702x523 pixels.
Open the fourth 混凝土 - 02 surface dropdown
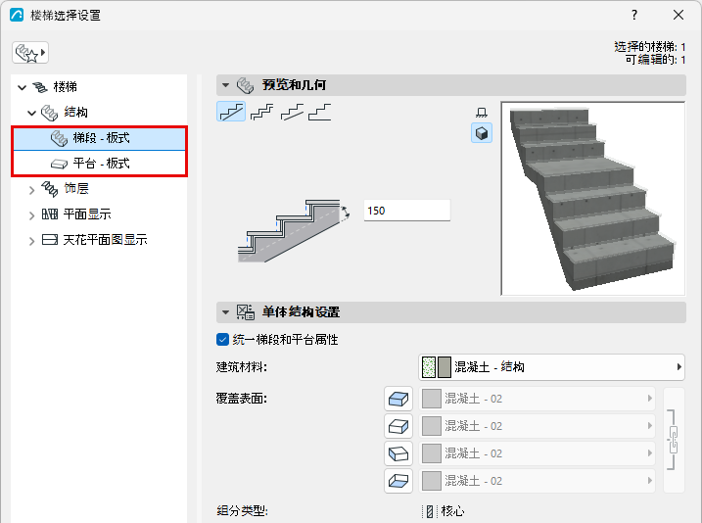(x=537, y=481)
